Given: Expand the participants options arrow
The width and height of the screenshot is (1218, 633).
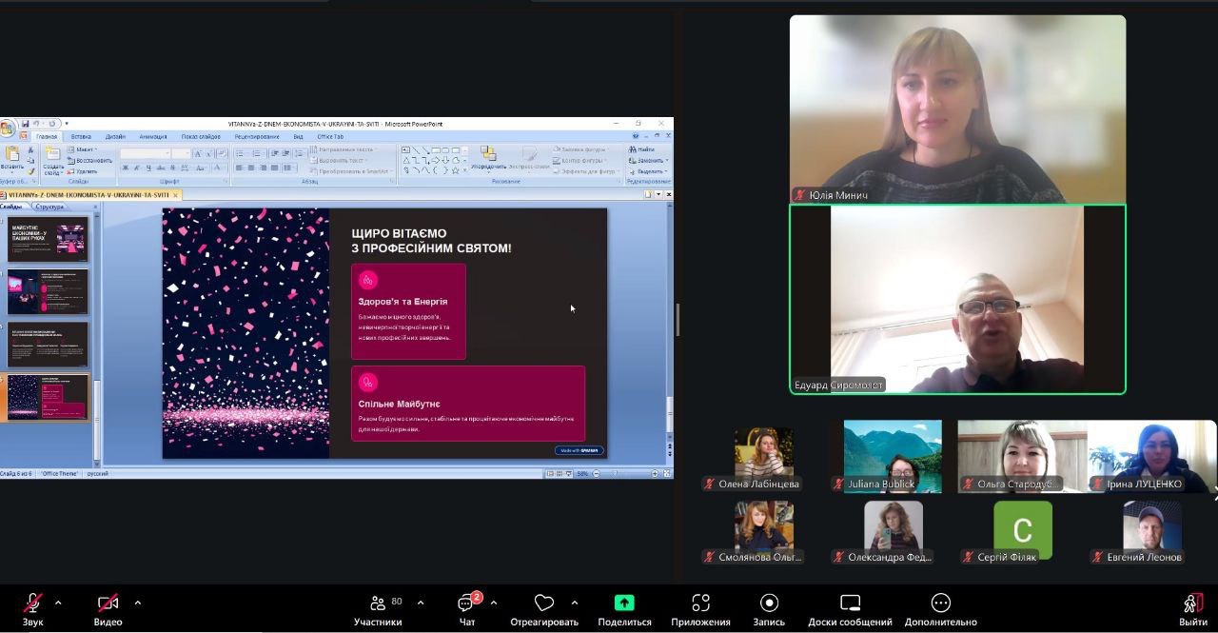Looking at the screenshot, I should (x=421, y=603).
